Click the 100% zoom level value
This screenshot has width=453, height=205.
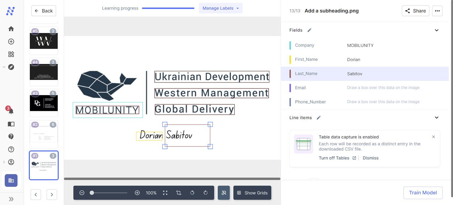pos(151,193)
